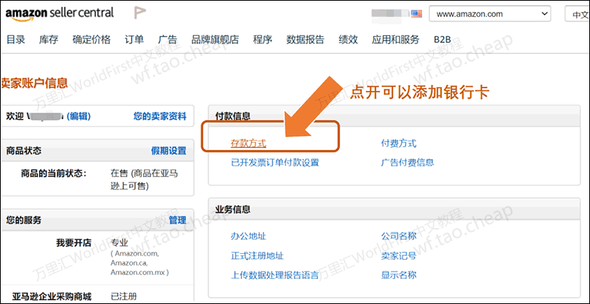
Task: Open the 办公地址 link
Action: 249,236
